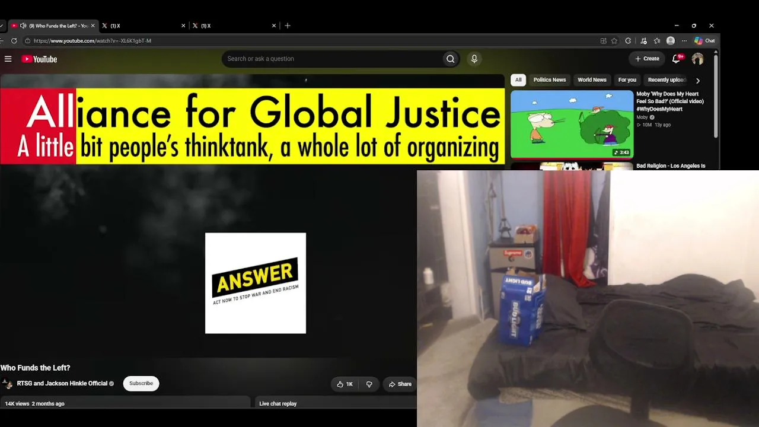Show more filter chips with right arrow
Image resolution: width=759 pixels, height=427 pixels.
click(x=697, y=81)
